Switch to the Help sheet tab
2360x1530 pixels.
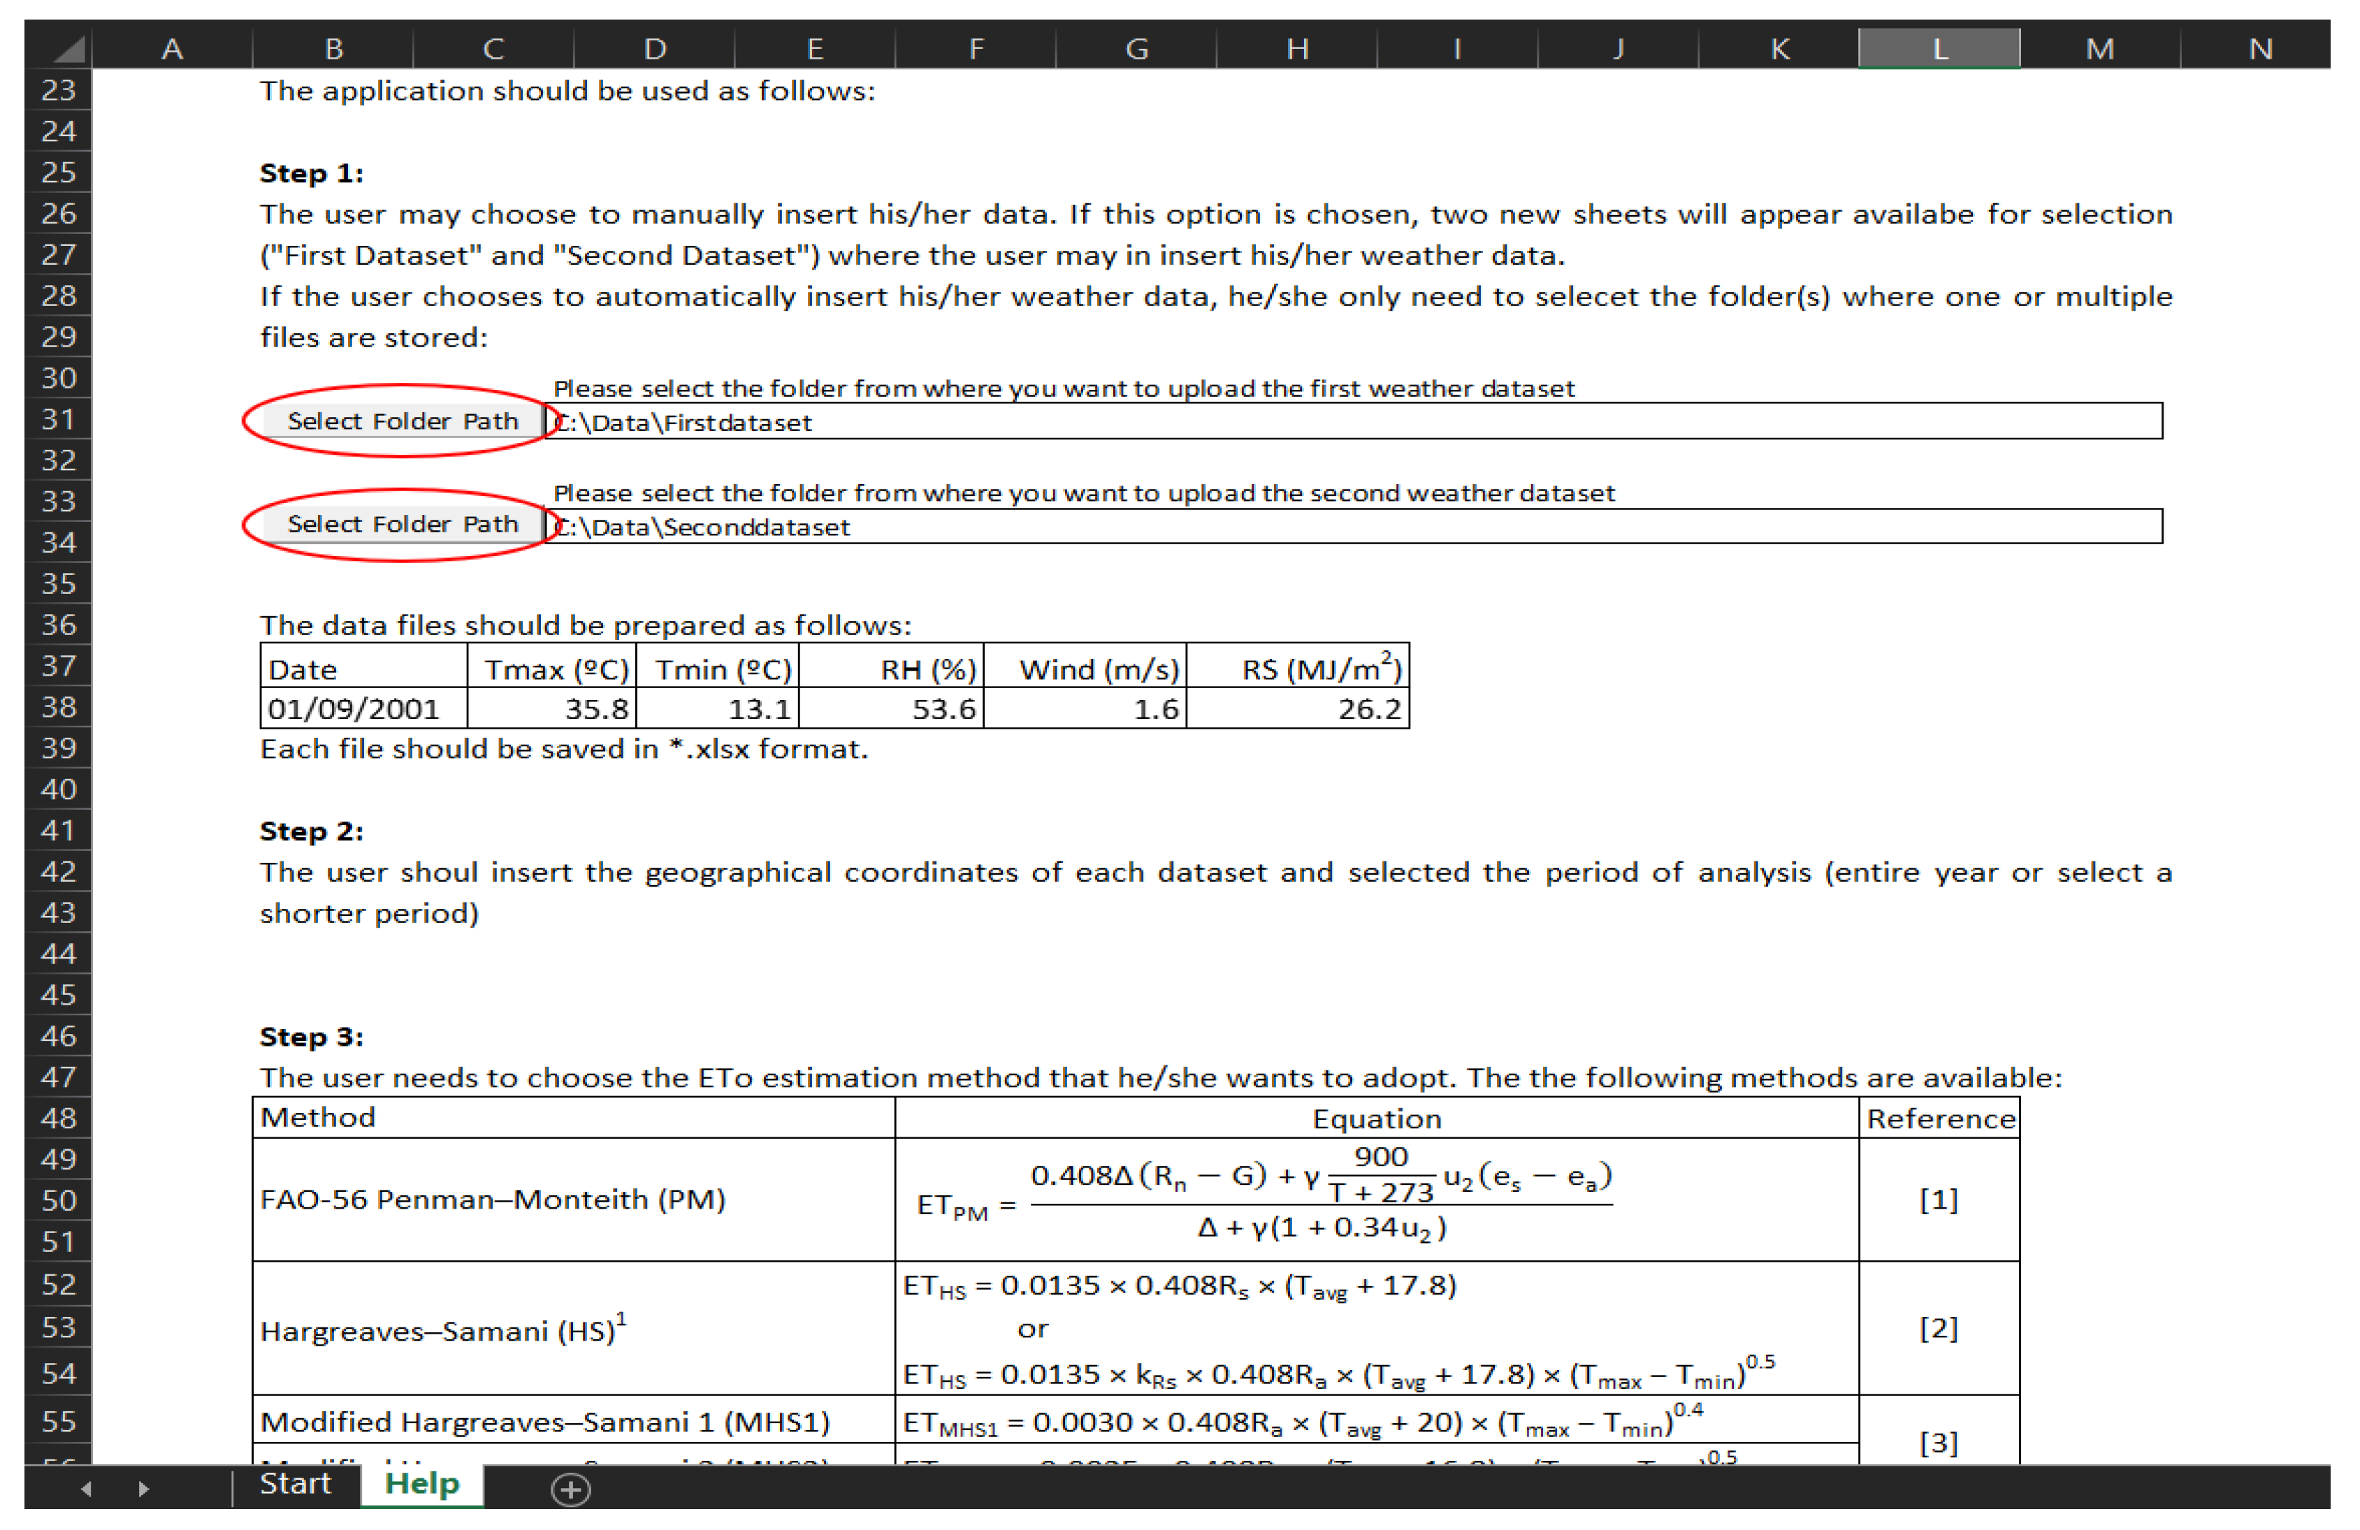click(422, 1485)
